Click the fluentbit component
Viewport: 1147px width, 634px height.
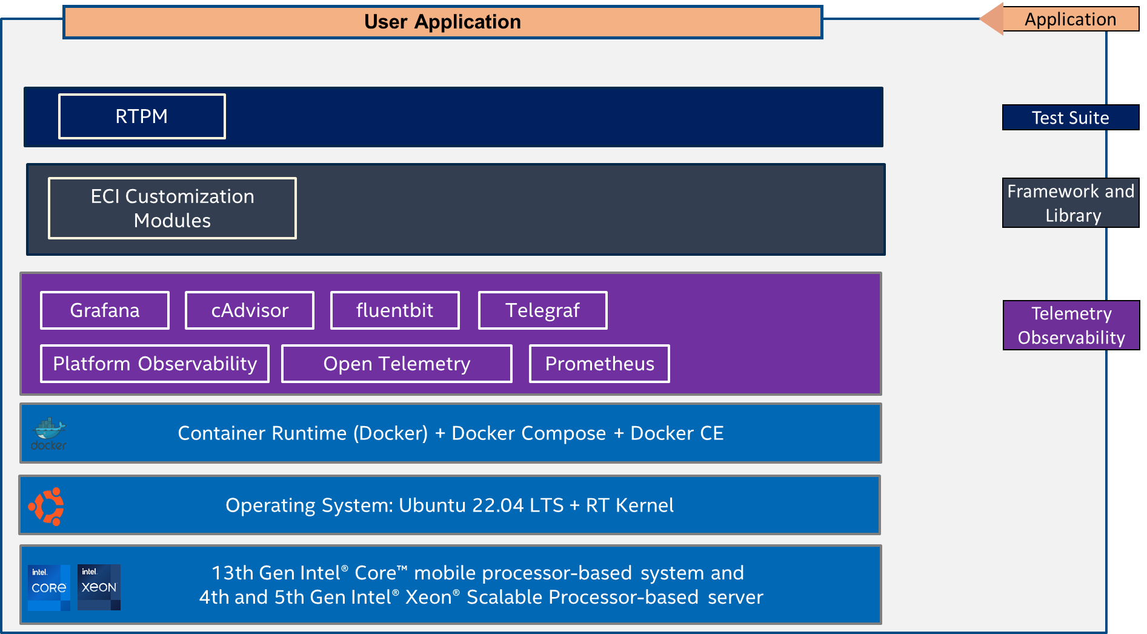point(395,310)
